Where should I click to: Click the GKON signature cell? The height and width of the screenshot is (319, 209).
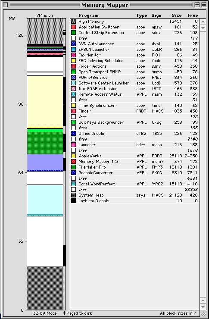point(157,173)
